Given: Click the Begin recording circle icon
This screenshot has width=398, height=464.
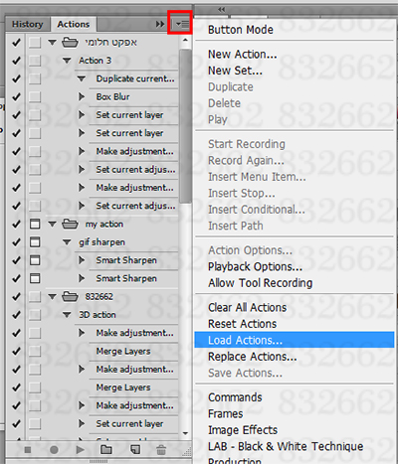Looking at the screenshot, I should pyautogui.click(x=54, y=450).
